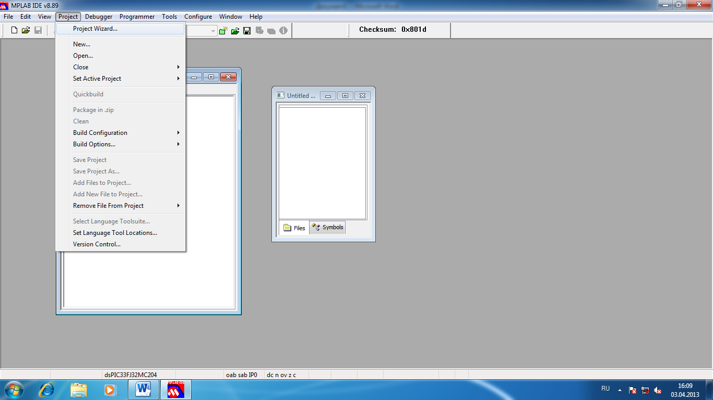Screen dimensions: 713x400
Task: Click Select Language Toolsuite... entry
Action: (121, 221)
